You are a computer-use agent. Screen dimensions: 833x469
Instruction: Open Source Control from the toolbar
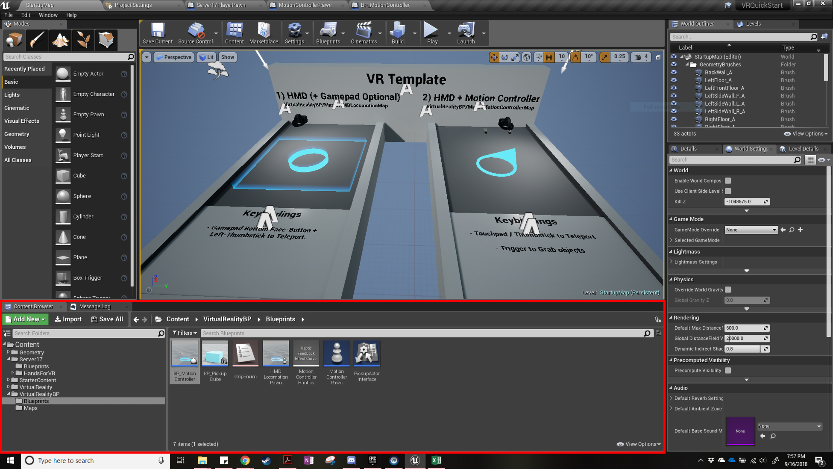point(195,33)
